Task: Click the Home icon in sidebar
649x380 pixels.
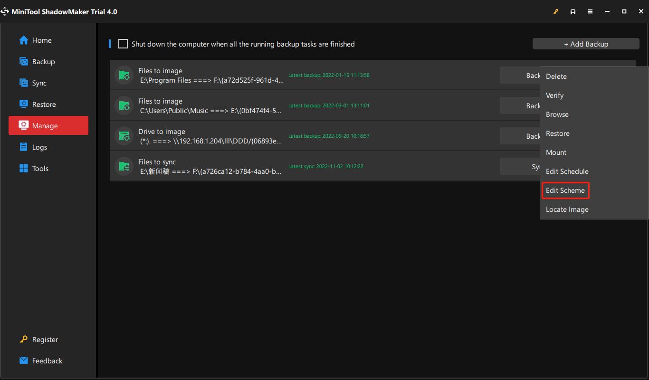Action: click(x=24, y=40)
